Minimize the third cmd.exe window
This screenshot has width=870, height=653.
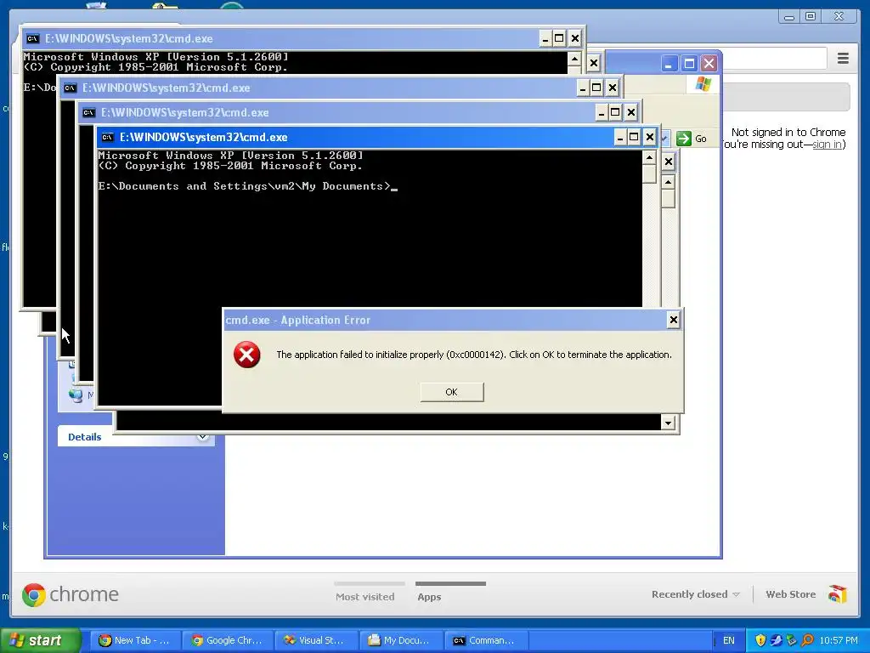(x=582, y=88)
